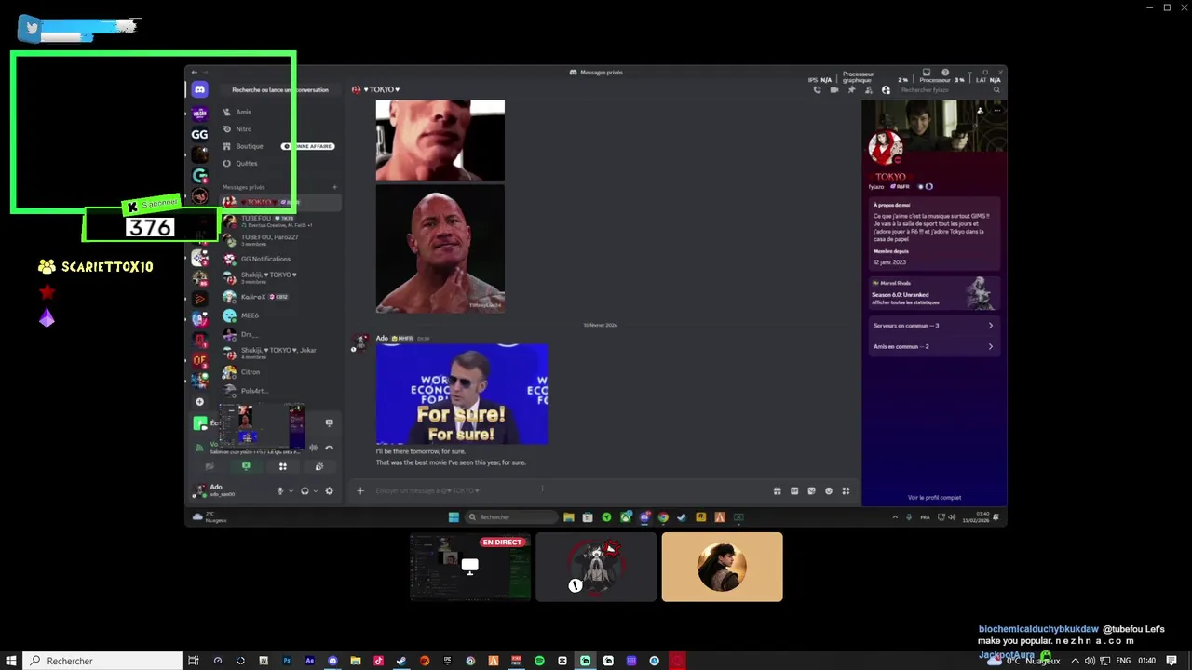Open the Citron conversation

[279, 372]
